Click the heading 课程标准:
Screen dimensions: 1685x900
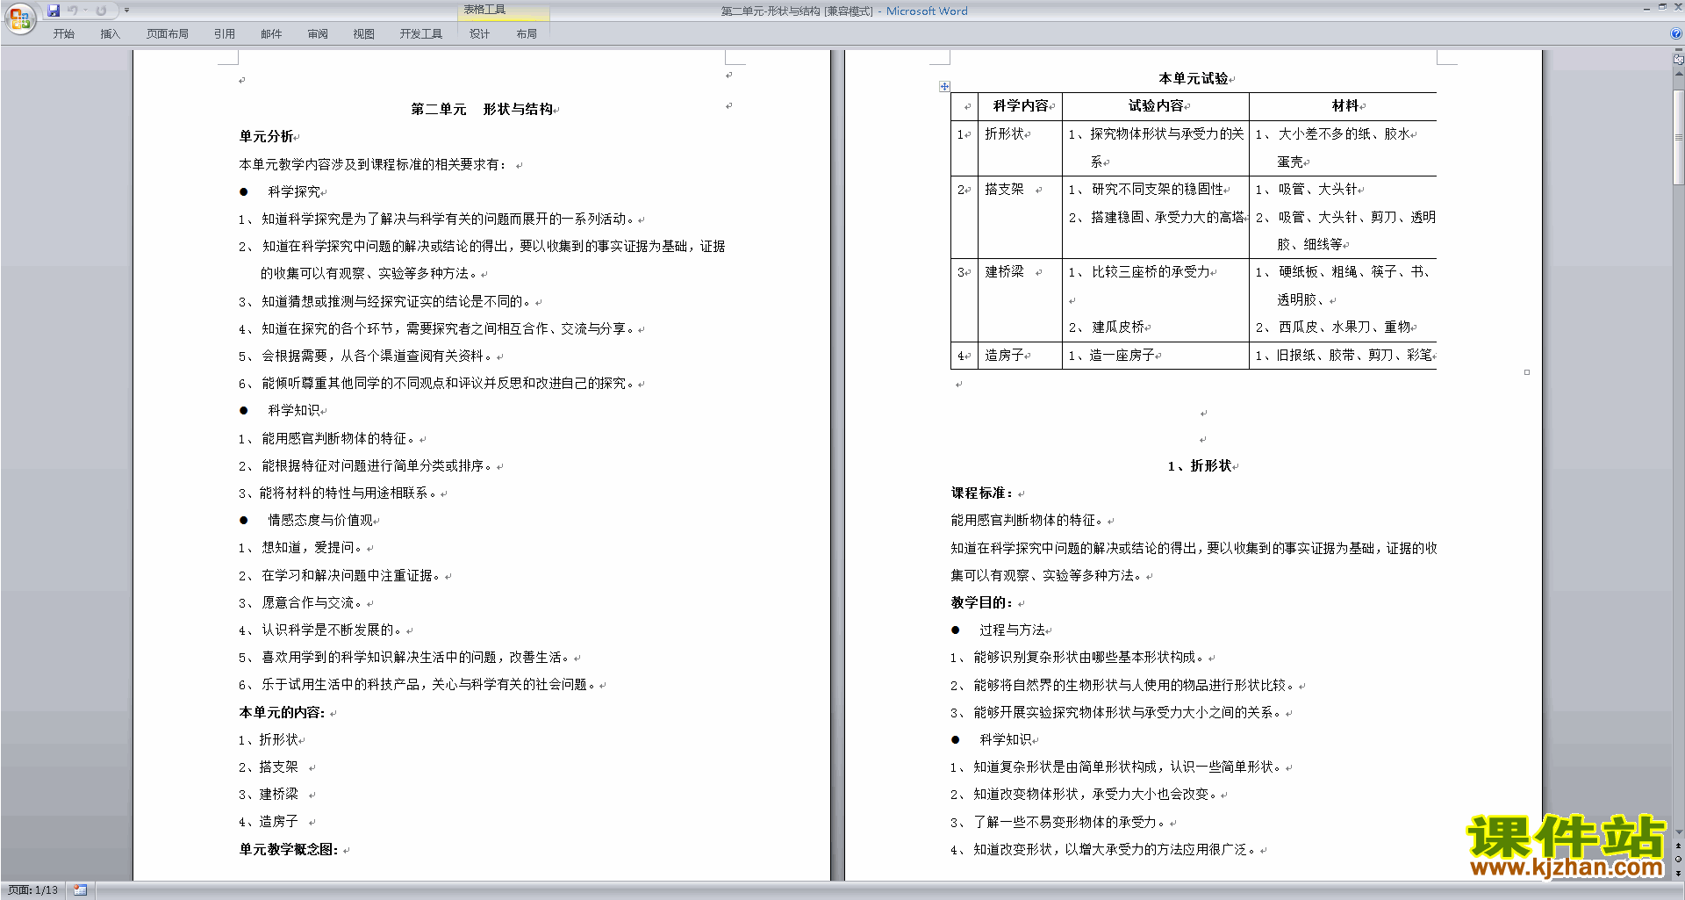coord(982,493)
